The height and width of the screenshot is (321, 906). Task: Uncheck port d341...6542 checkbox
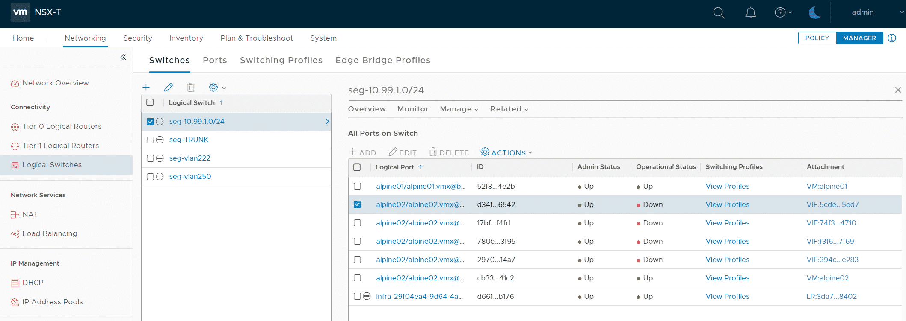(357, 205)
